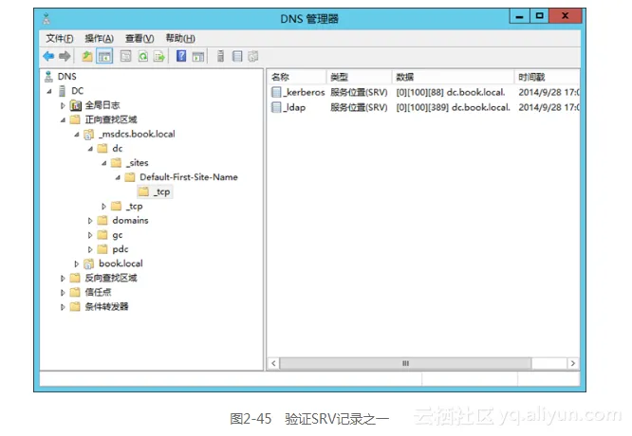Open the 文件(F) menu
The height and width of the screenshot is (436, 632).
[x=59, y=38]
